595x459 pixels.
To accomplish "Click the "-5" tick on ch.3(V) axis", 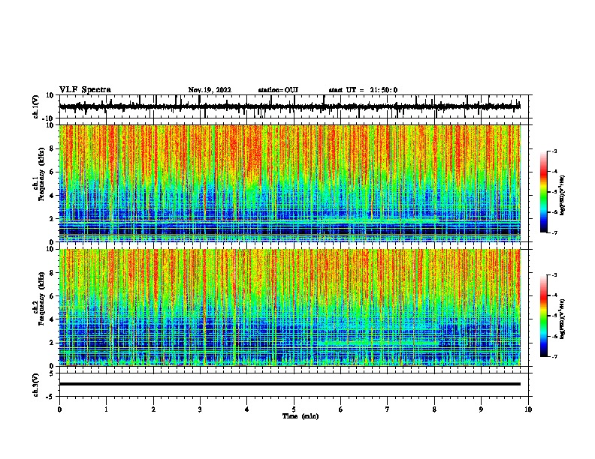I will tap(50, 397).
